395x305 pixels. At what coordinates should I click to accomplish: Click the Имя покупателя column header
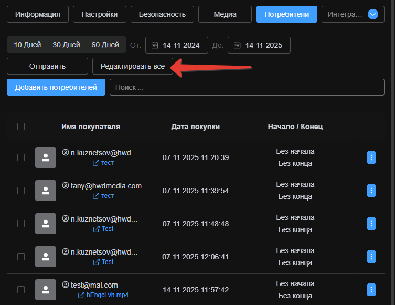[x=91, y=127]
